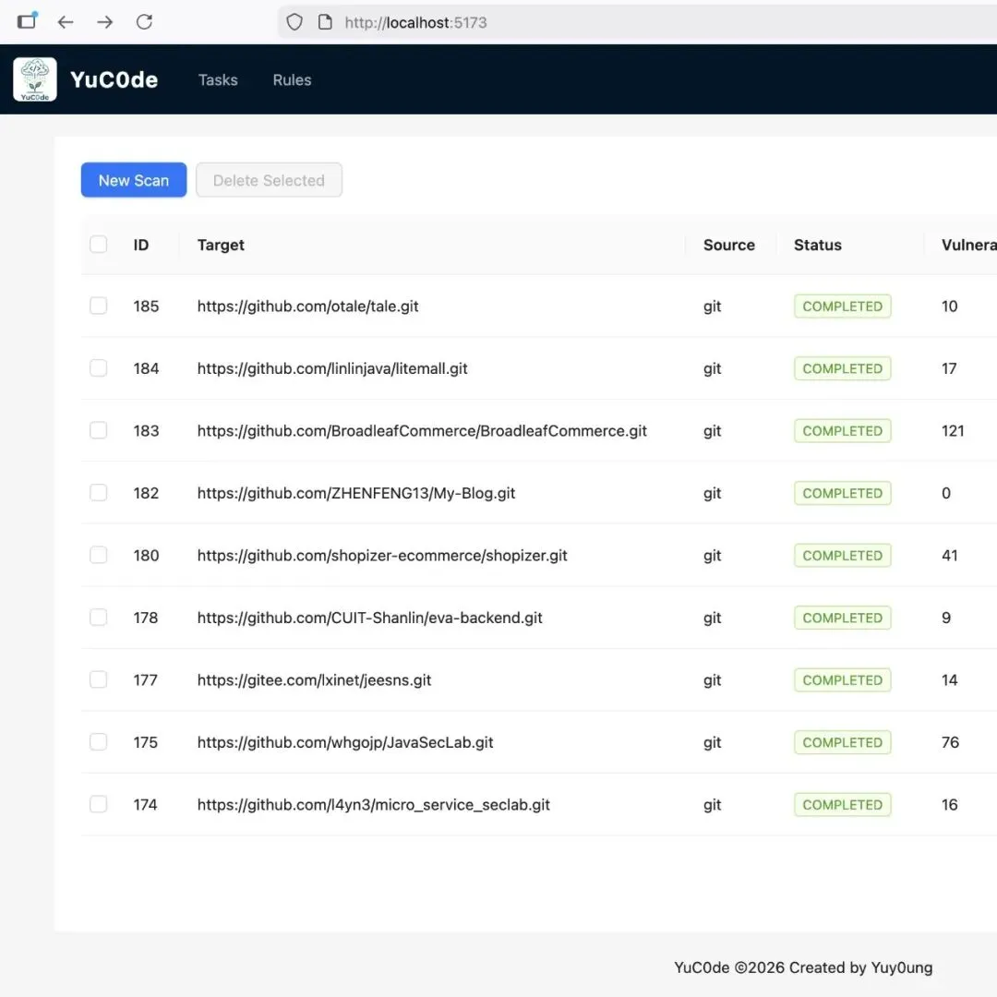Open the Tasks menu item
The image size is (997, 997).
[218, 80]
